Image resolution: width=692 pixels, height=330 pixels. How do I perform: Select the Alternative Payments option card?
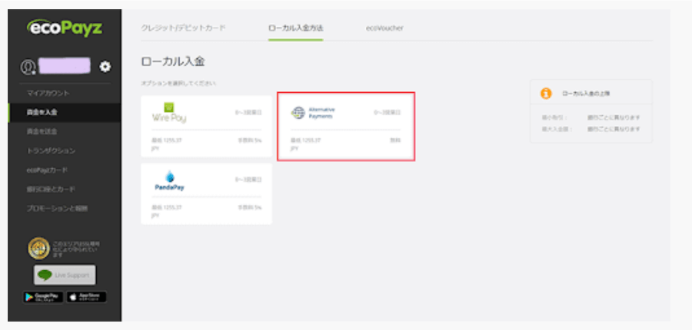click(x=346, y=127)
